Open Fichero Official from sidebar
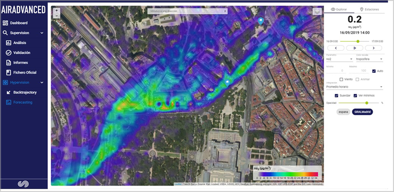 pos(21,72)
